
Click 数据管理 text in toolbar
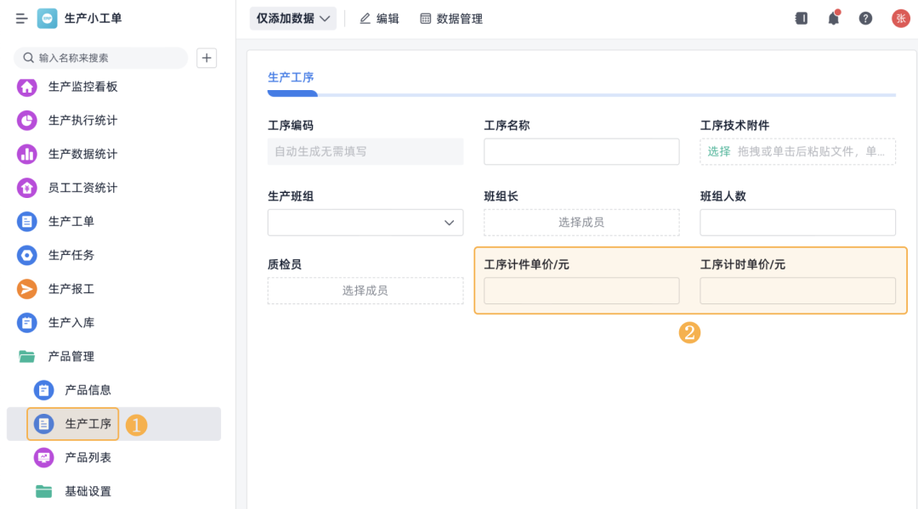pyautogui.click(x=460, y=19)
